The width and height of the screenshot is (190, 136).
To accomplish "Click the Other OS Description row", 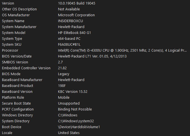I will (x=19, y=9).
